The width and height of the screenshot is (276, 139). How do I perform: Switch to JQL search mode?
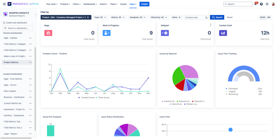click(269, 17)
